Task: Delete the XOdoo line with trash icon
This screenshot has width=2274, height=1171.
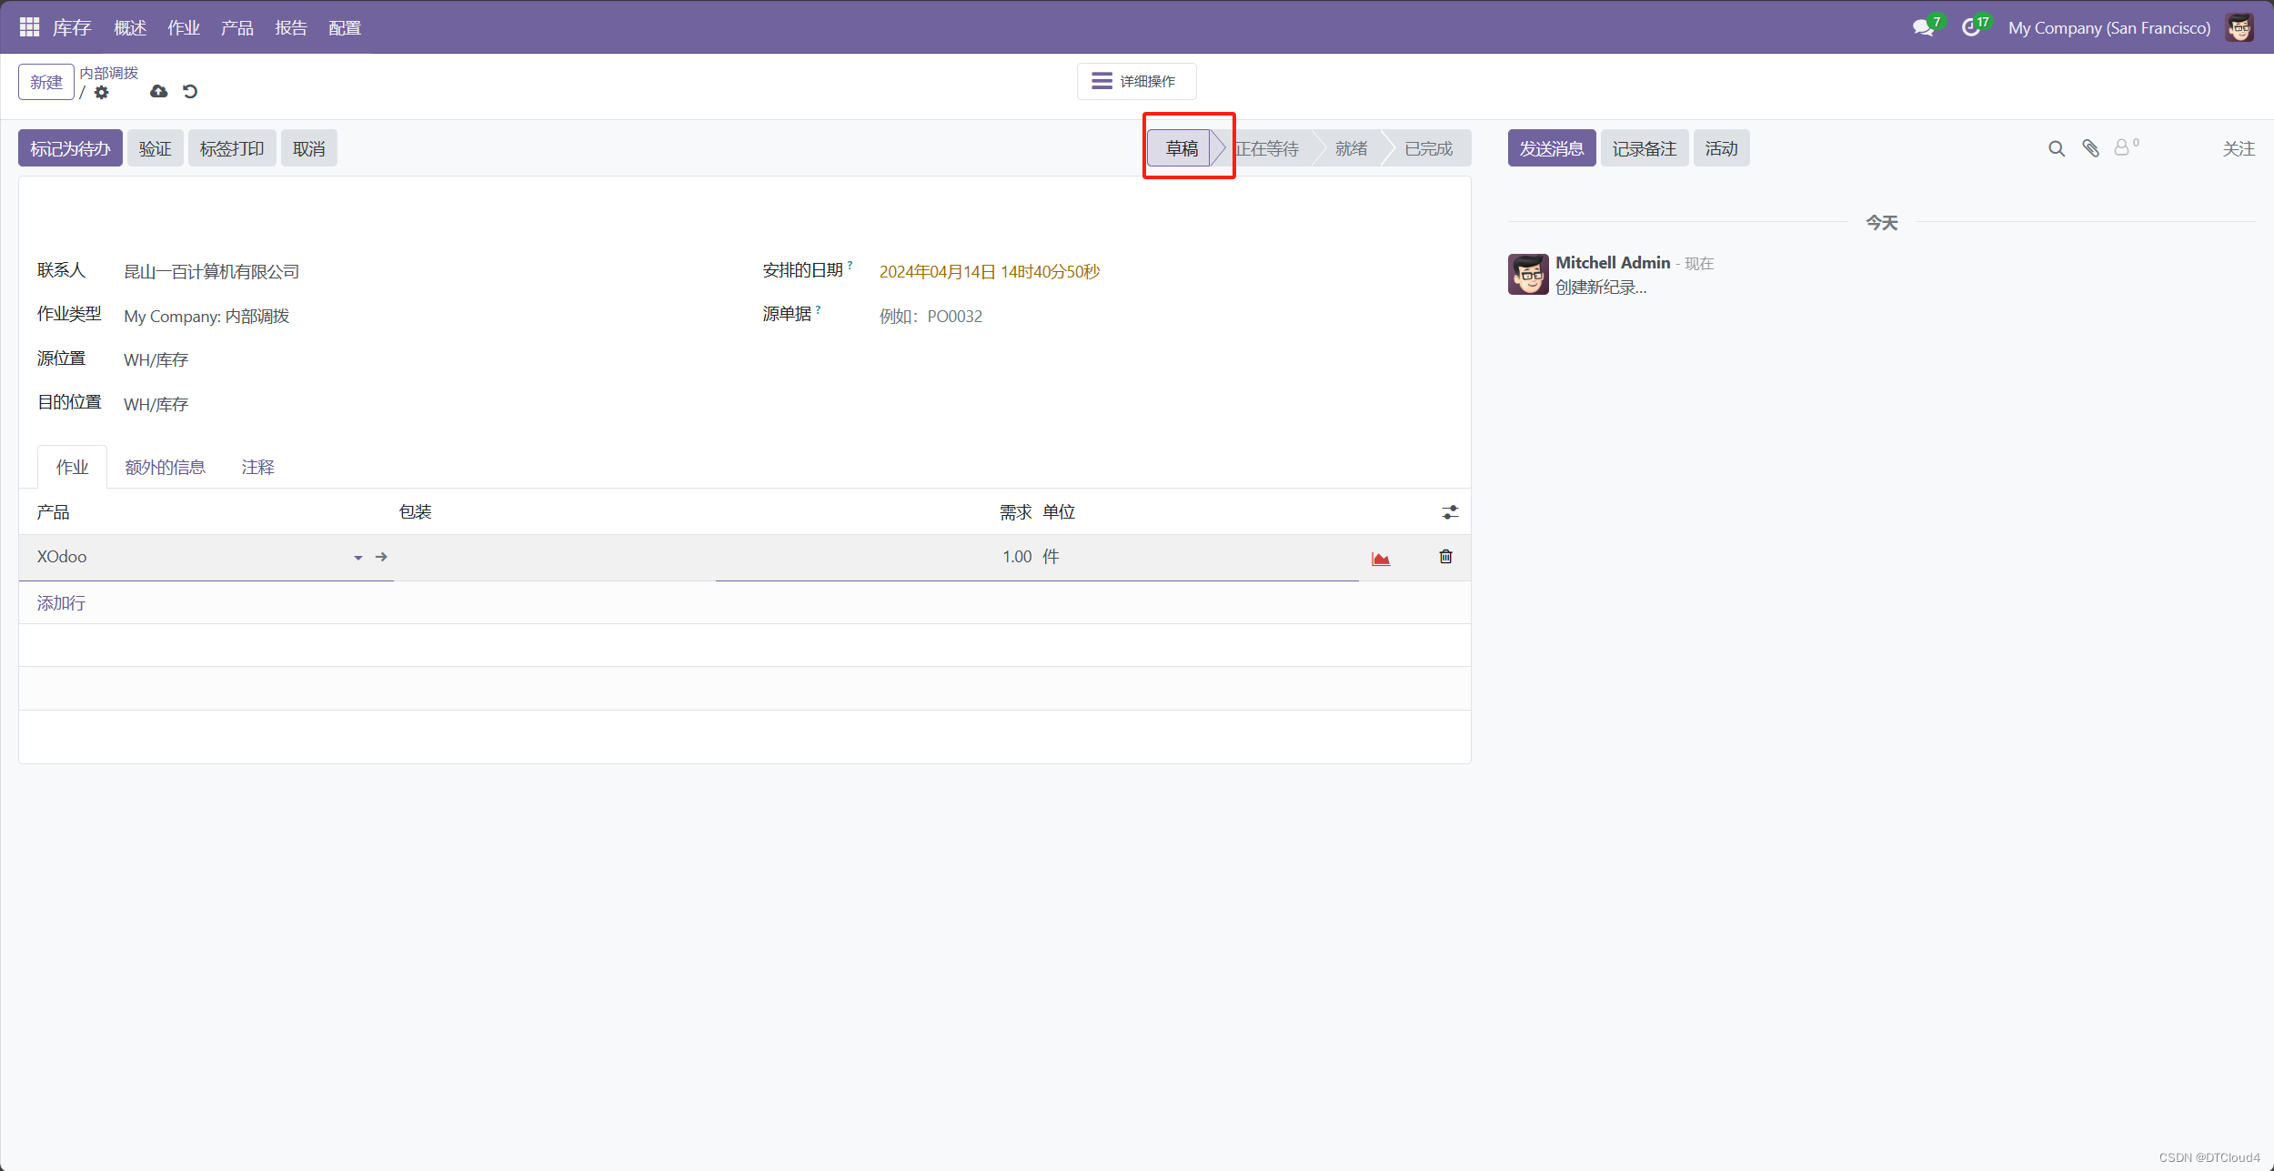Action: [1445, 557]
